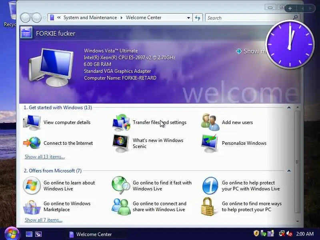Click the refresh button beside address bar

[x=197, y=18]
